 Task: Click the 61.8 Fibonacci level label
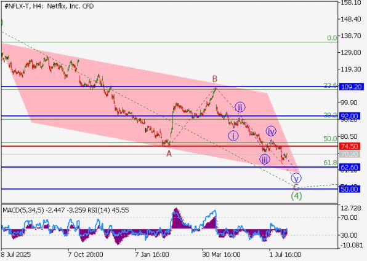330,163
